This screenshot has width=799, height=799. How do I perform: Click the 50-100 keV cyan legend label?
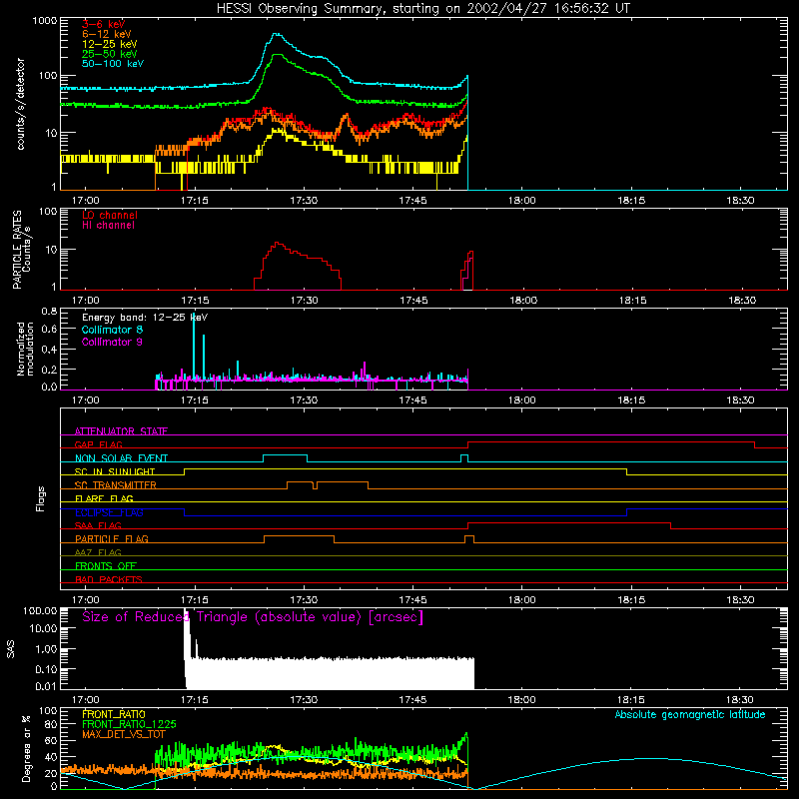click(x=112, y=64)
